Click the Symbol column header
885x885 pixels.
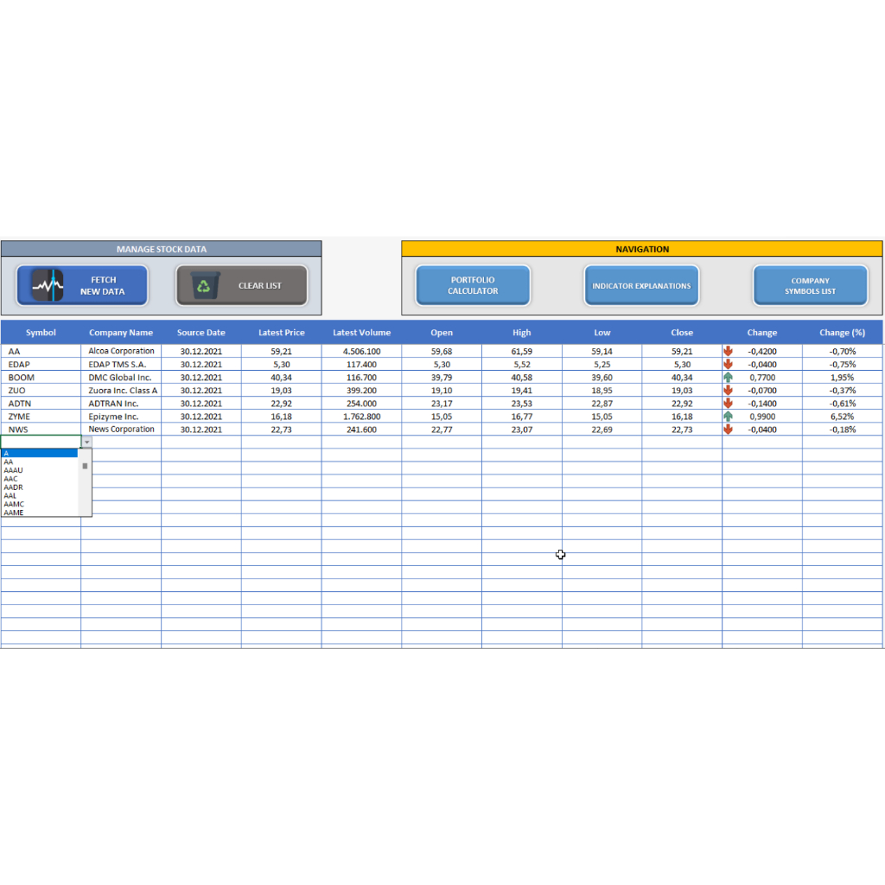click(x=40, y=332)
